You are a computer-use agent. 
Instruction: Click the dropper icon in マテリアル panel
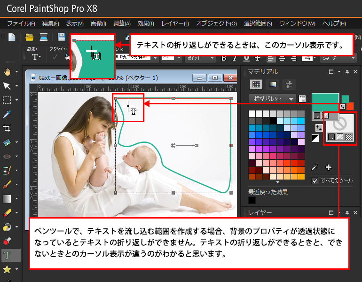(x=315, y=167)
